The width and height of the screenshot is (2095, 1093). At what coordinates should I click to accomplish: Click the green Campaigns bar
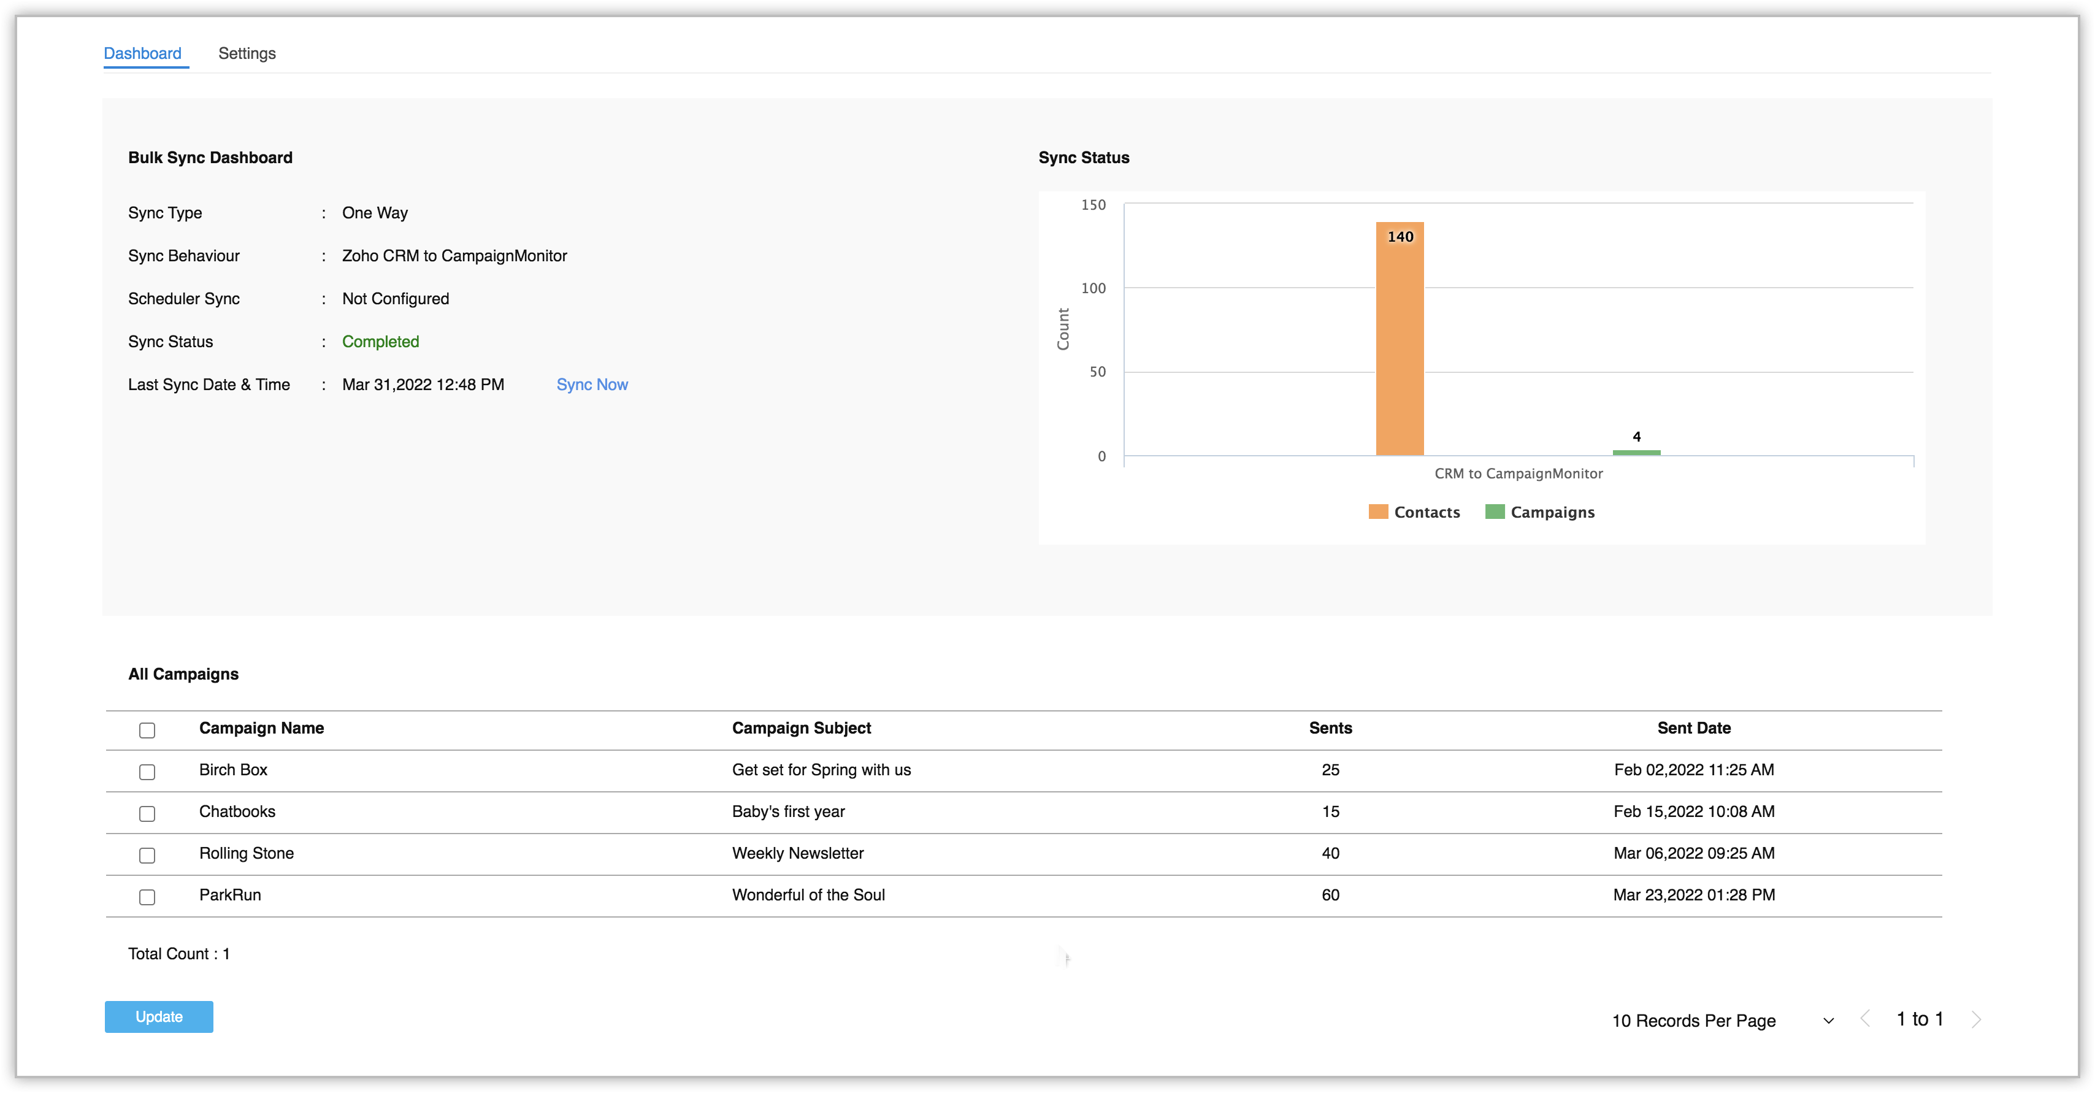coord(1636,452)
